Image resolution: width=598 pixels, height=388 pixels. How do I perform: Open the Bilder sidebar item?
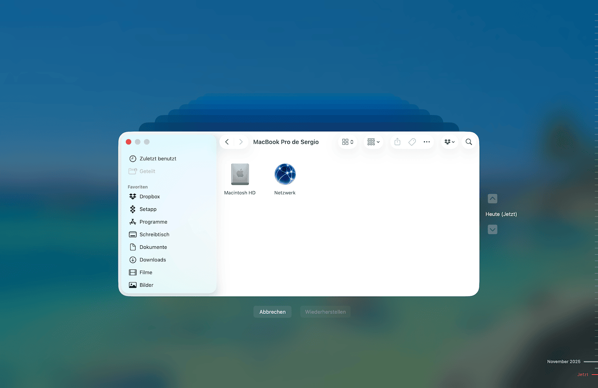[x=146, y=285]
